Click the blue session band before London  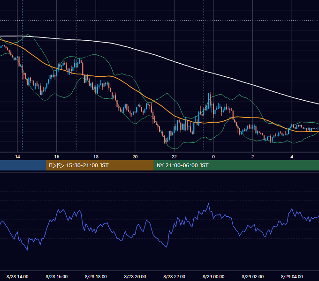tap(23, 165)
